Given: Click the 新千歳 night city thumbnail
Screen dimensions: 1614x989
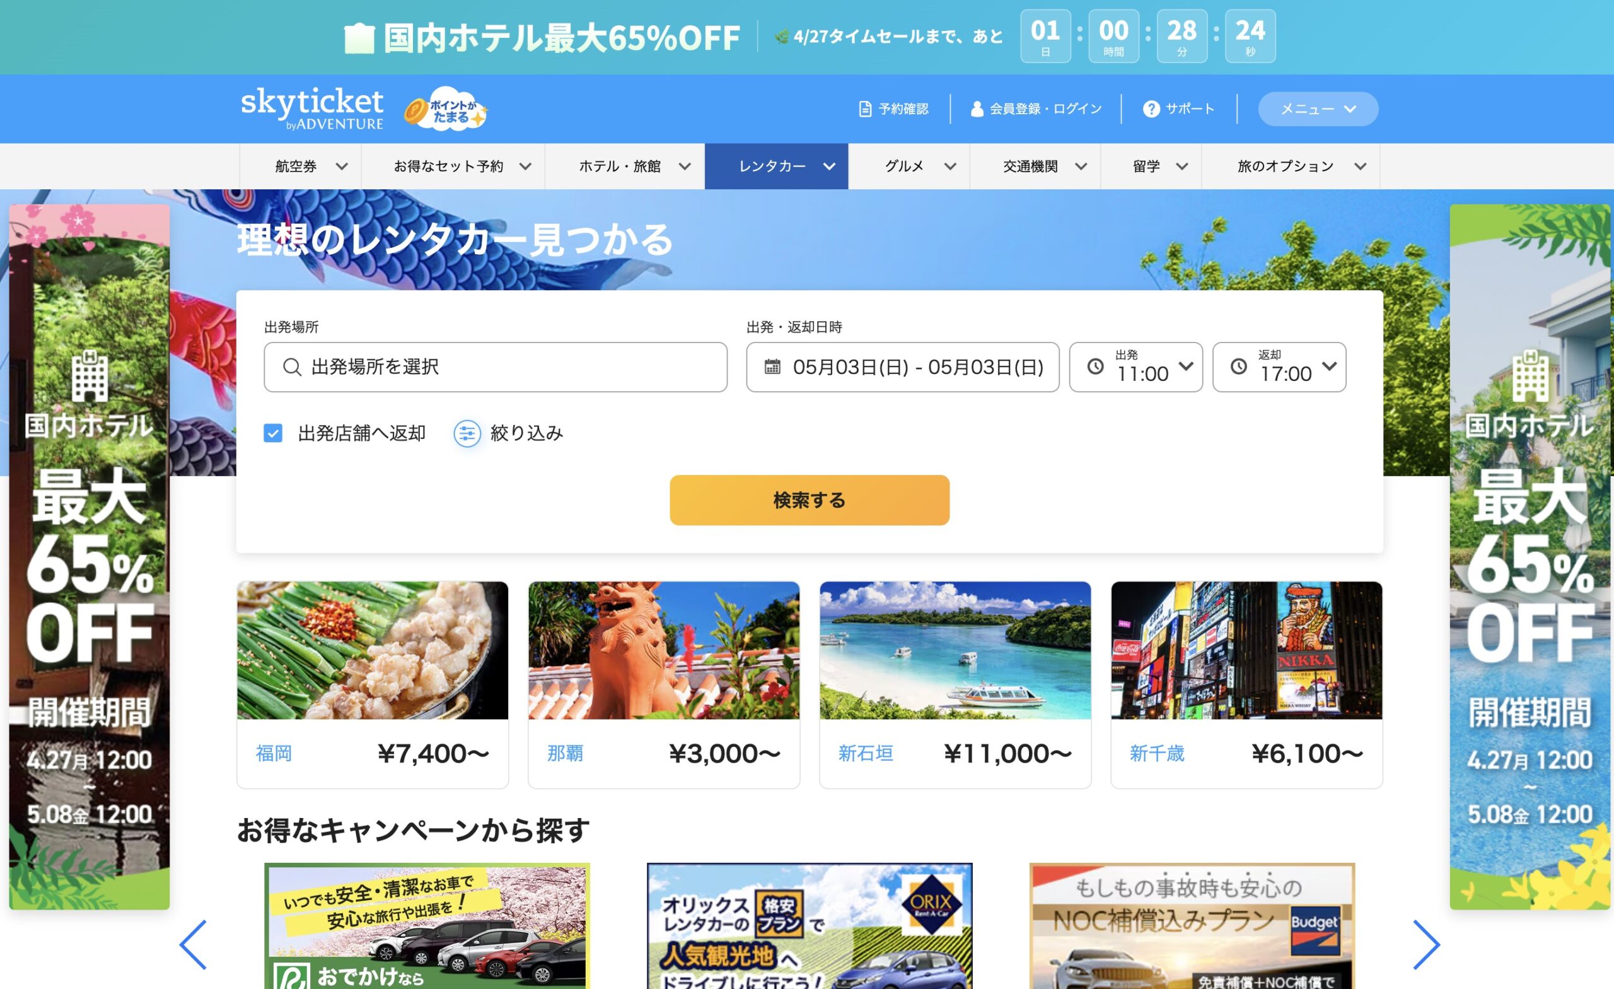Looking at the screenshot, I should (1246, 650).
